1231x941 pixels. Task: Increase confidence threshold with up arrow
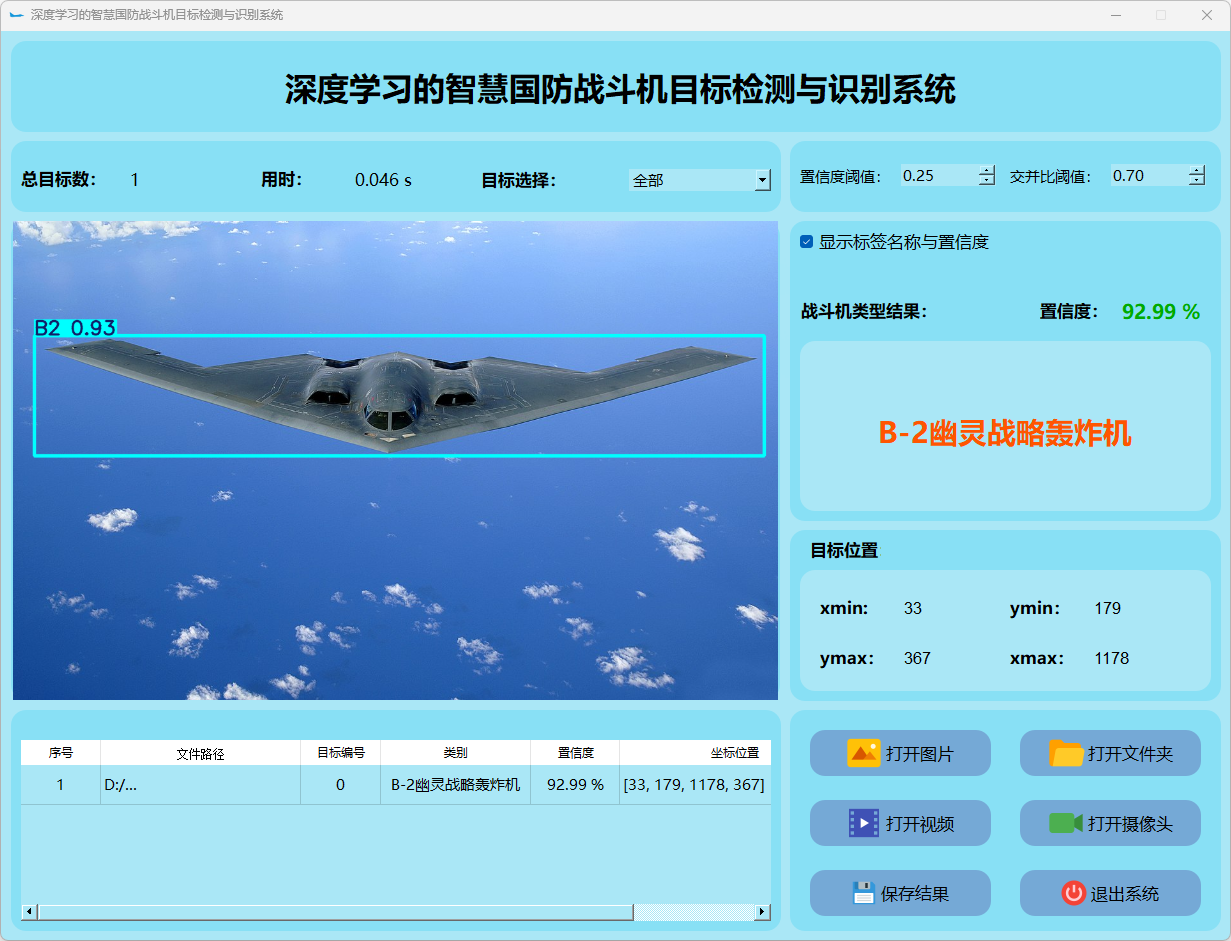pos(987,171)
